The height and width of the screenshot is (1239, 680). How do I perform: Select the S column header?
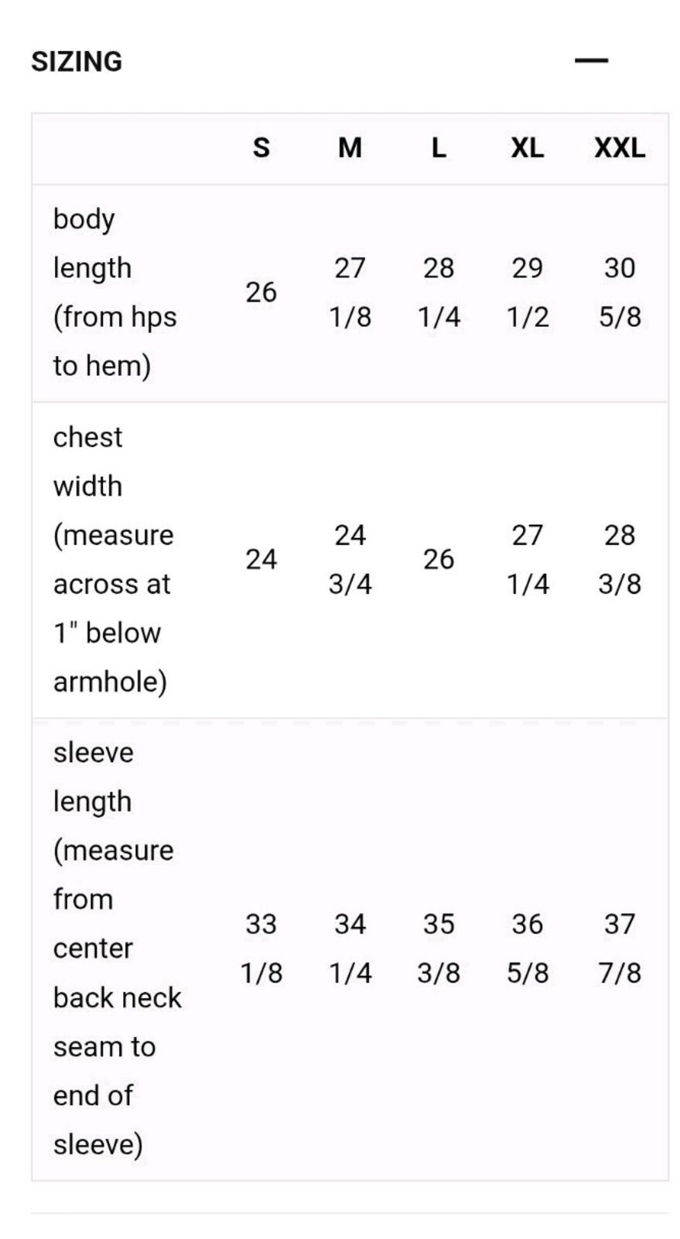(261, 147)
